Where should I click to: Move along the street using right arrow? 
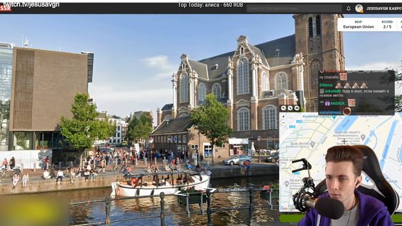(x=211, y=190)
